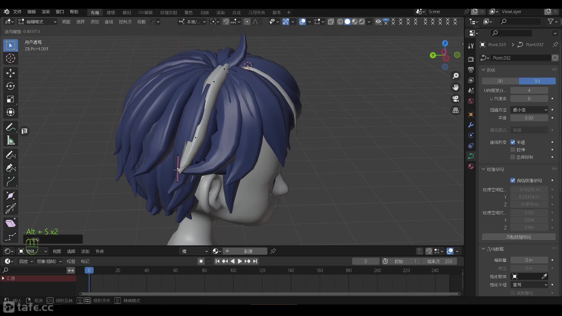Toggle snapping magnet in viewport header
The image size is (562, 316).
tap(226, 21)
